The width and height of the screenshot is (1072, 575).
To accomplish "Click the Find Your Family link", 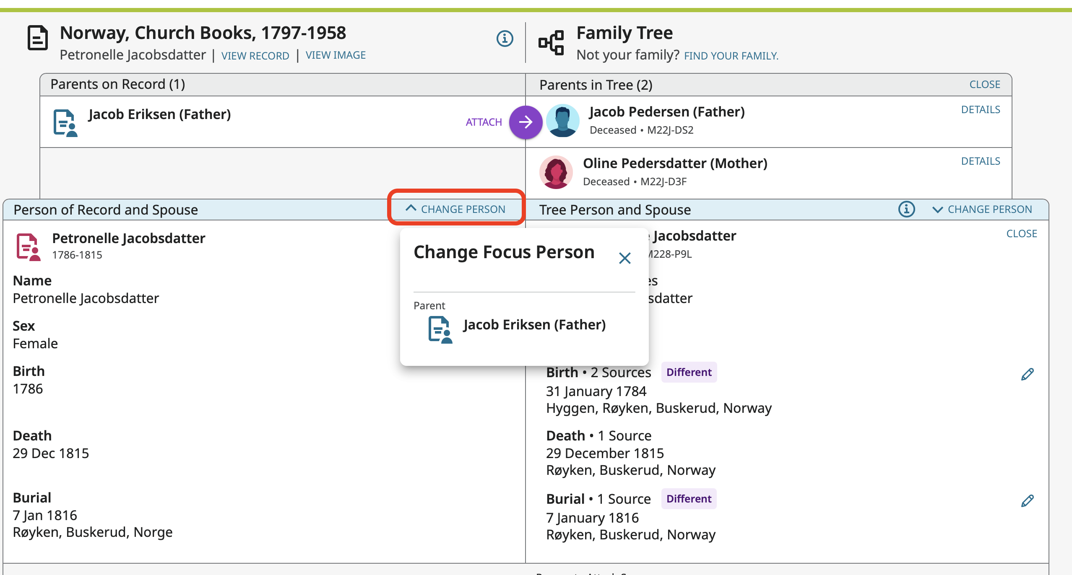I will tap(731, 56).
